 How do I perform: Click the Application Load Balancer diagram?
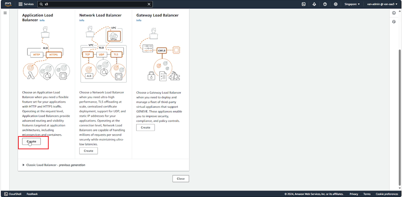pos(46,53)
